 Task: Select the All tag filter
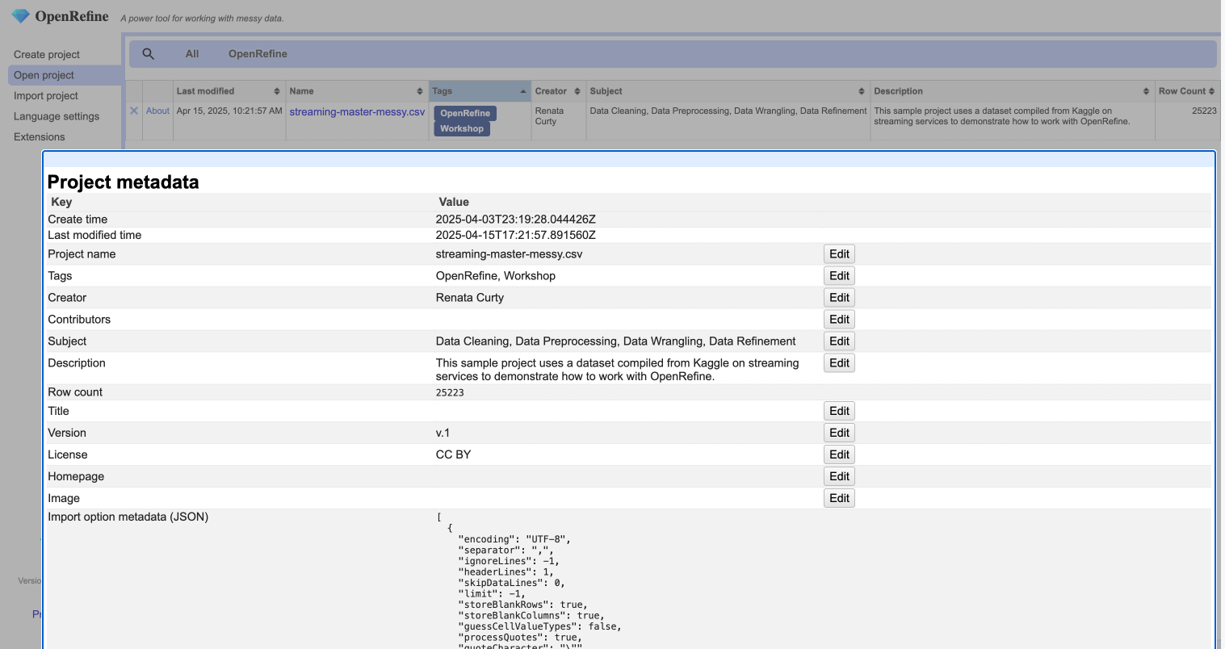coord(192,54)
